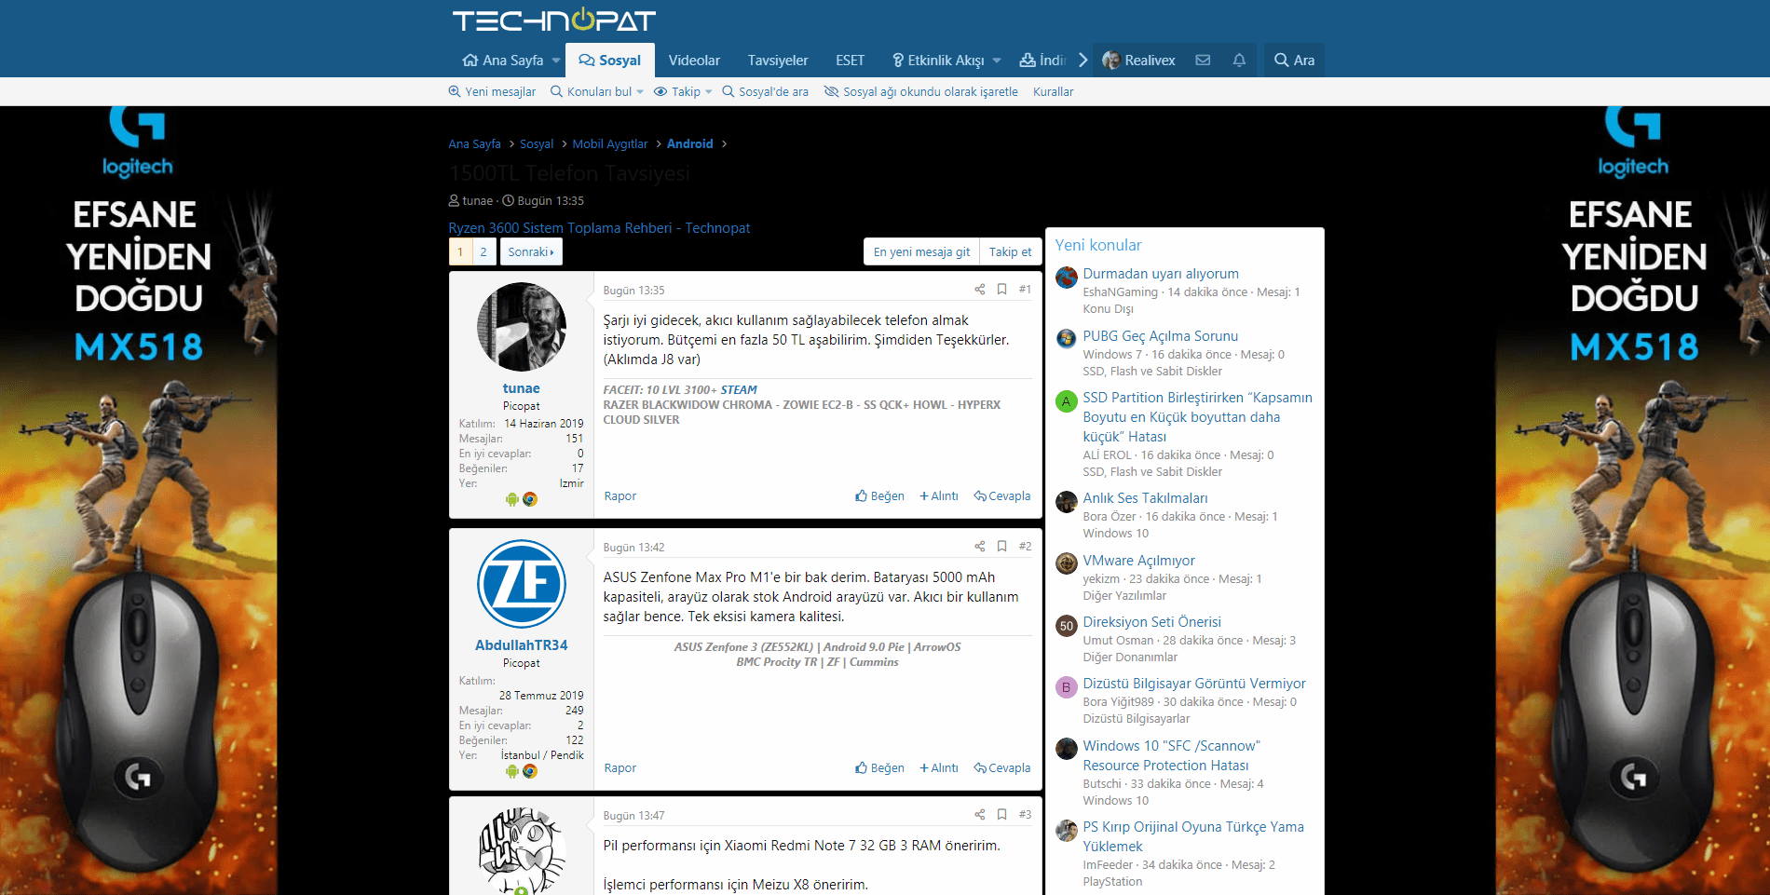
Task: Open Ryzen 3600 Sistem Toplama Rehberi link
Action: [x=599, y=228]
